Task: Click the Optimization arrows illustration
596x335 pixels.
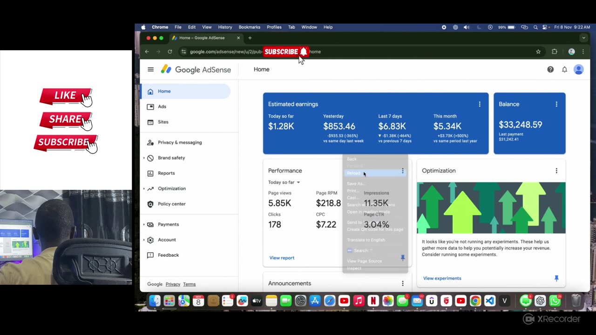Action: (x=491, y=208)
